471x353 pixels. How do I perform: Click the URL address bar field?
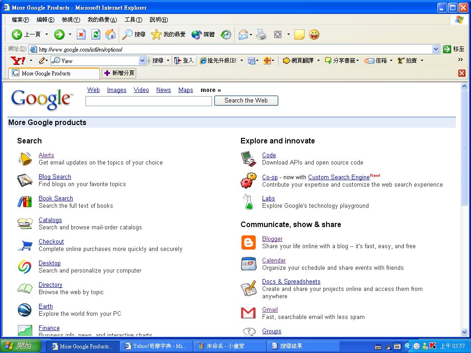coord(235,50)
